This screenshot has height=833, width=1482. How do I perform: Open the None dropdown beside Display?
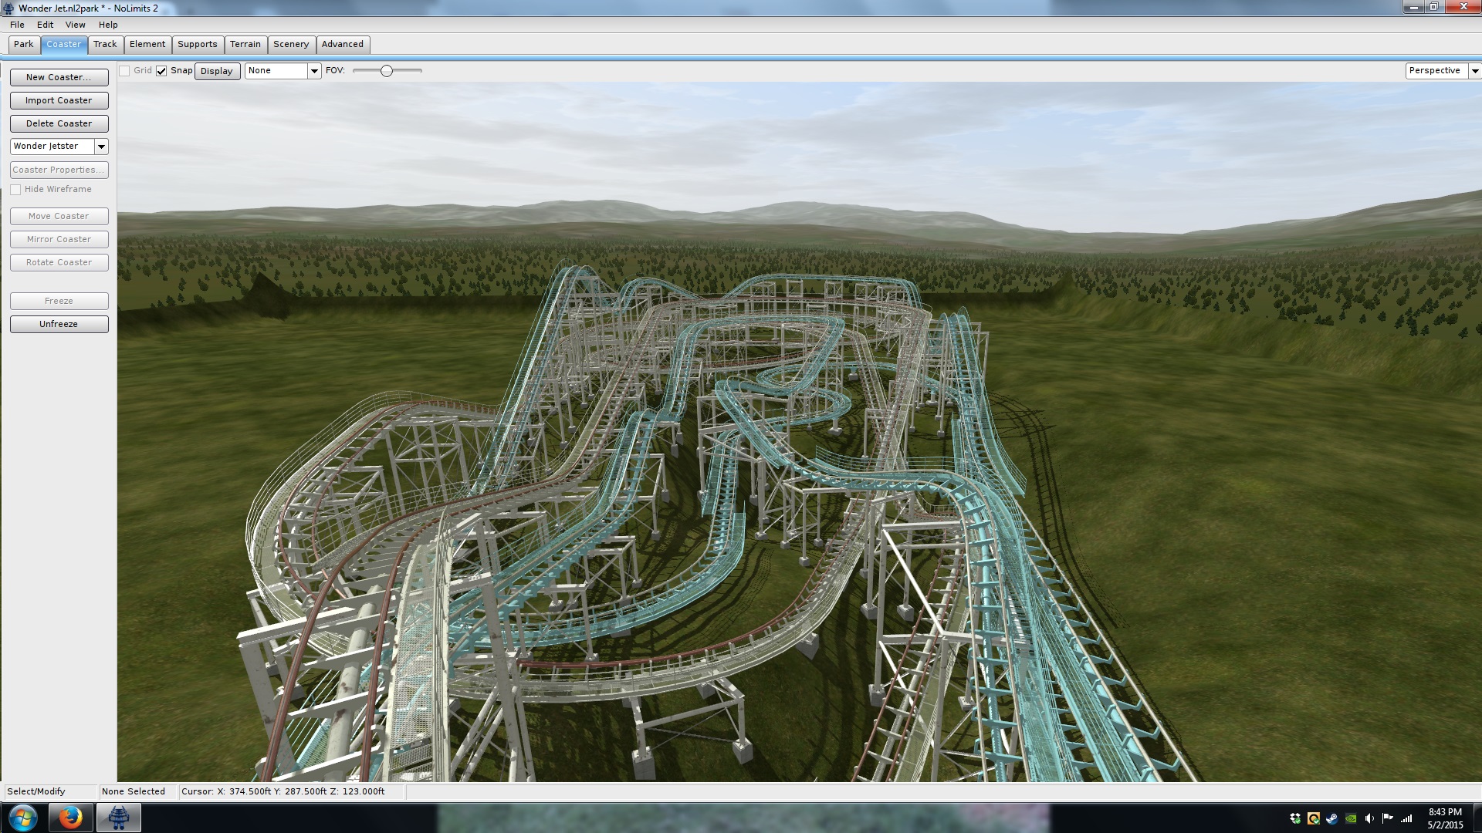pyautogui.click(x=314, y=71)
